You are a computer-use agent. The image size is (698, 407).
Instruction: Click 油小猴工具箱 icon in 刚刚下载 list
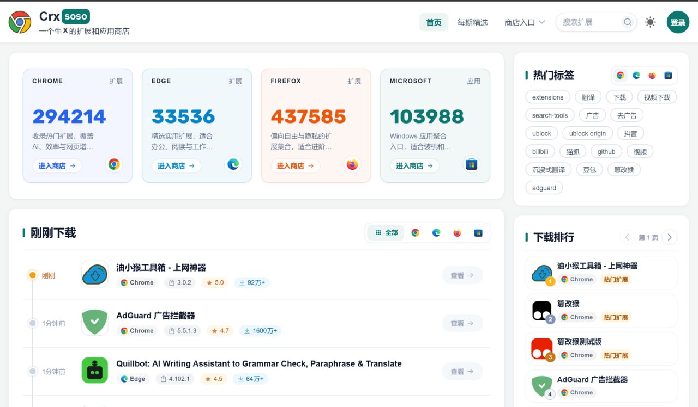point(95,274)
